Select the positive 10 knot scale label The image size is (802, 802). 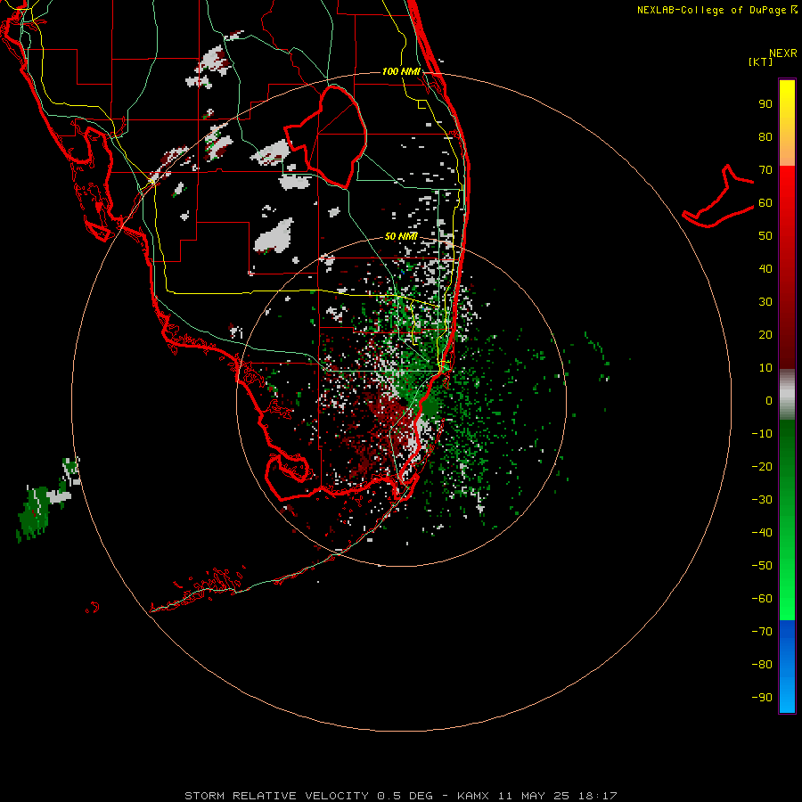[x=765, y=368]
